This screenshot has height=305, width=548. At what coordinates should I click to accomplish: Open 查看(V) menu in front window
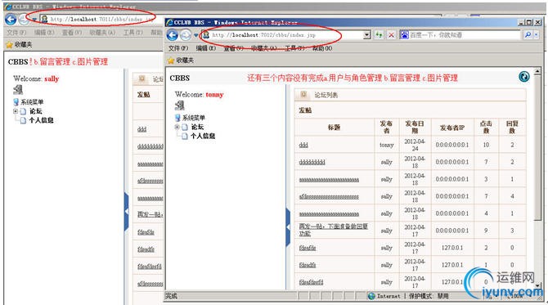click(x=233, y=48)
